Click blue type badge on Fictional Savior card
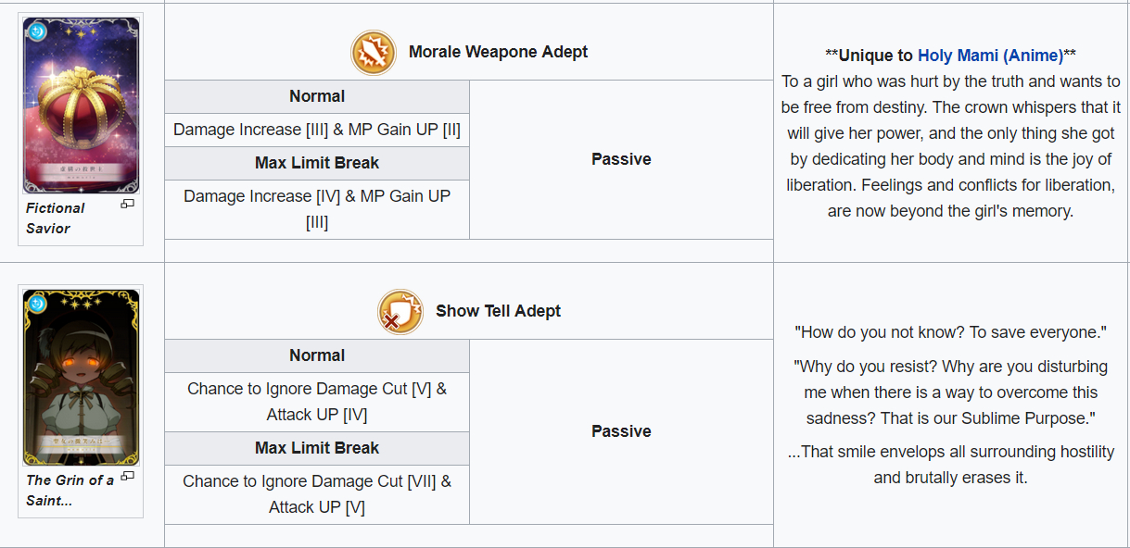The height and width of the screenshot is (548, 1130). pos(37,31)
